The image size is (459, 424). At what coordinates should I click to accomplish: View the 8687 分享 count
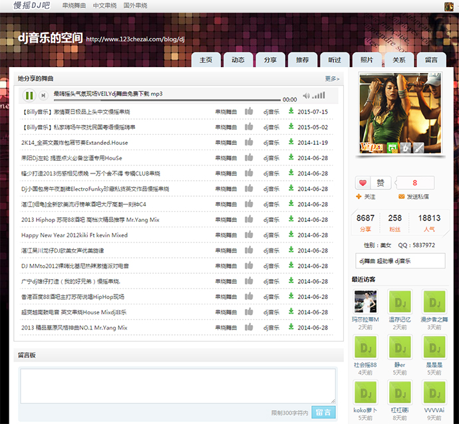click(x=365, y=222)
